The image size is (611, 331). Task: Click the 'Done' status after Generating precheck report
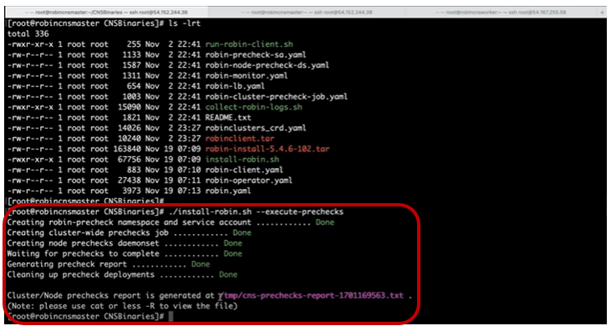coord(201,264)
